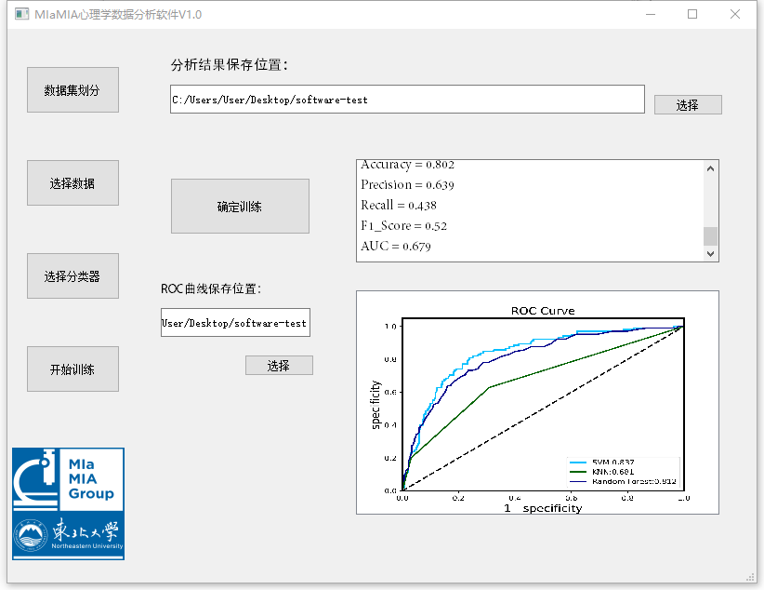Click 选择 beside the analysis result path

(x=688, y=105)
